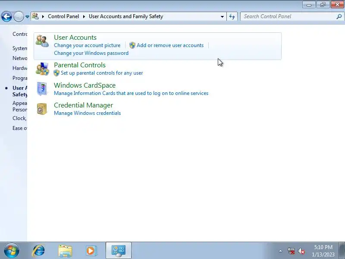Open Change your account picture
The height and width of the screenshot is (259, 345).
coord(87,45)
